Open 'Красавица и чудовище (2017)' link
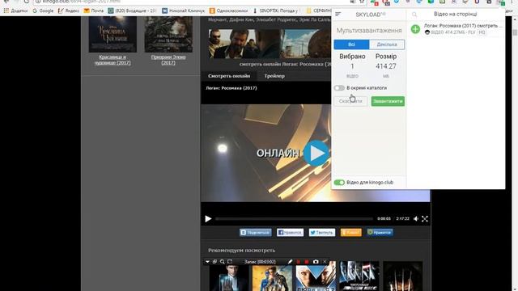Image resolution: width=518 pixels, height=291 pixels. 113,60
